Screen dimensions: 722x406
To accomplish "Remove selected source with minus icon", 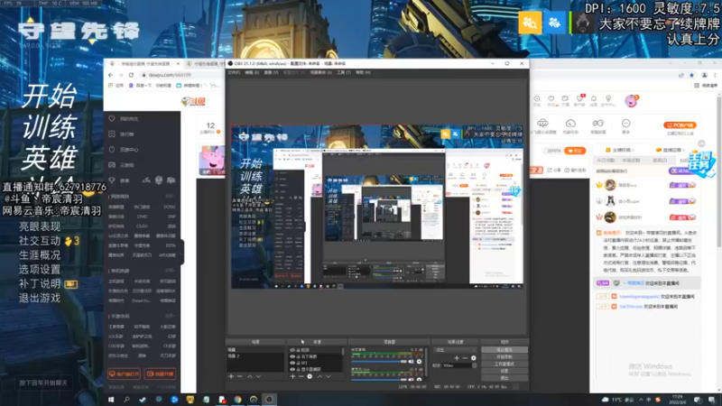I will [x=301, y=376].
